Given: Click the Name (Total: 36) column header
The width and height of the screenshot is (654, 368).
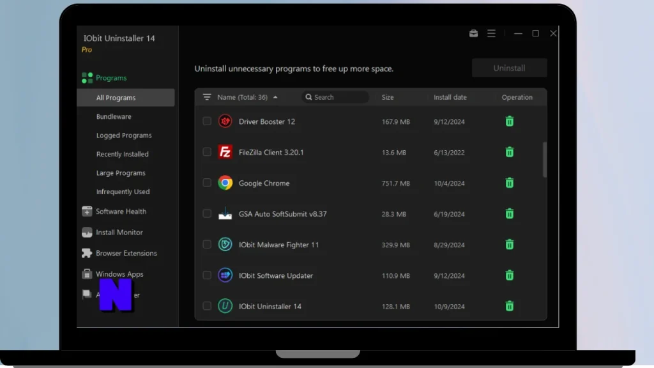Looking at the screenshot, I should click(x=242, y=97).
